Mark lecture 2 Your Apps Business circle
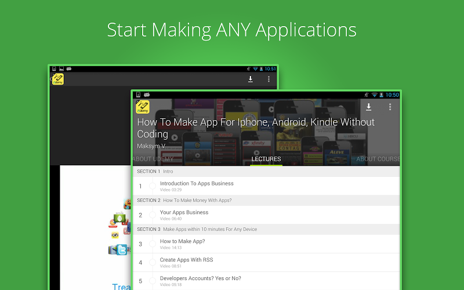 point(153,215)
